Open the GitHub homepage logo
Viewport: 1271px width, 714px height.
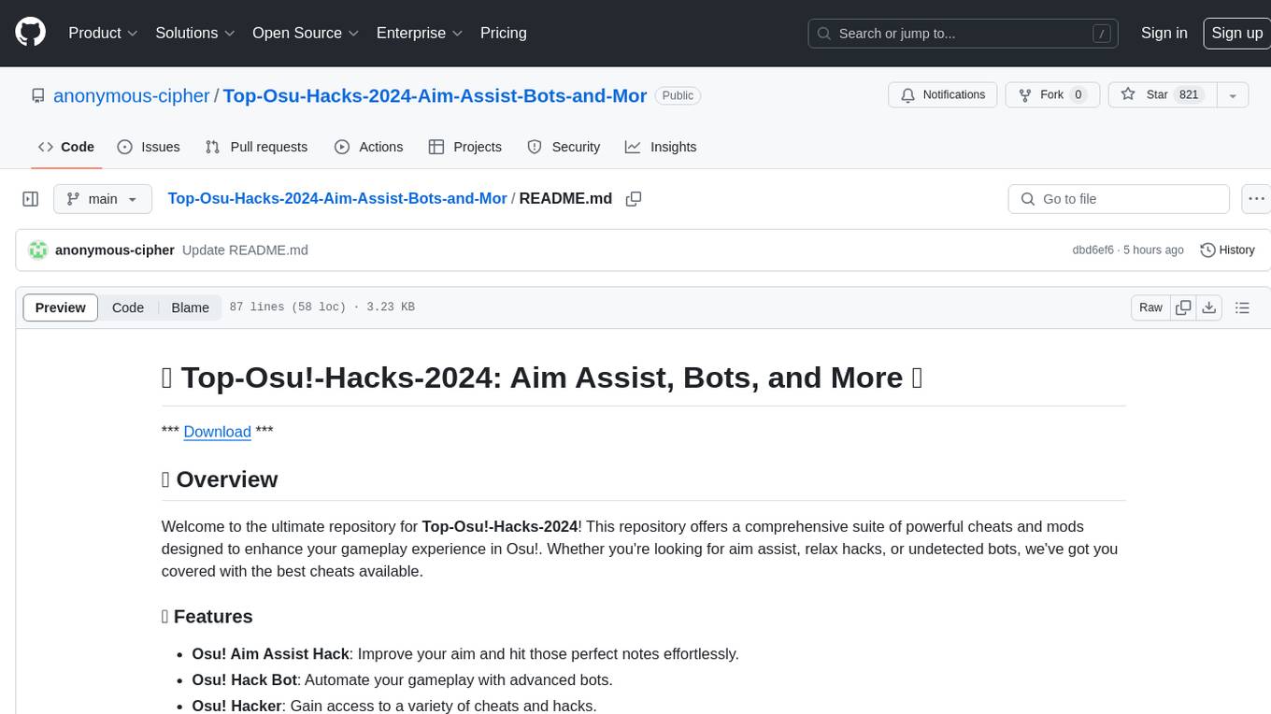pos(31,33)
